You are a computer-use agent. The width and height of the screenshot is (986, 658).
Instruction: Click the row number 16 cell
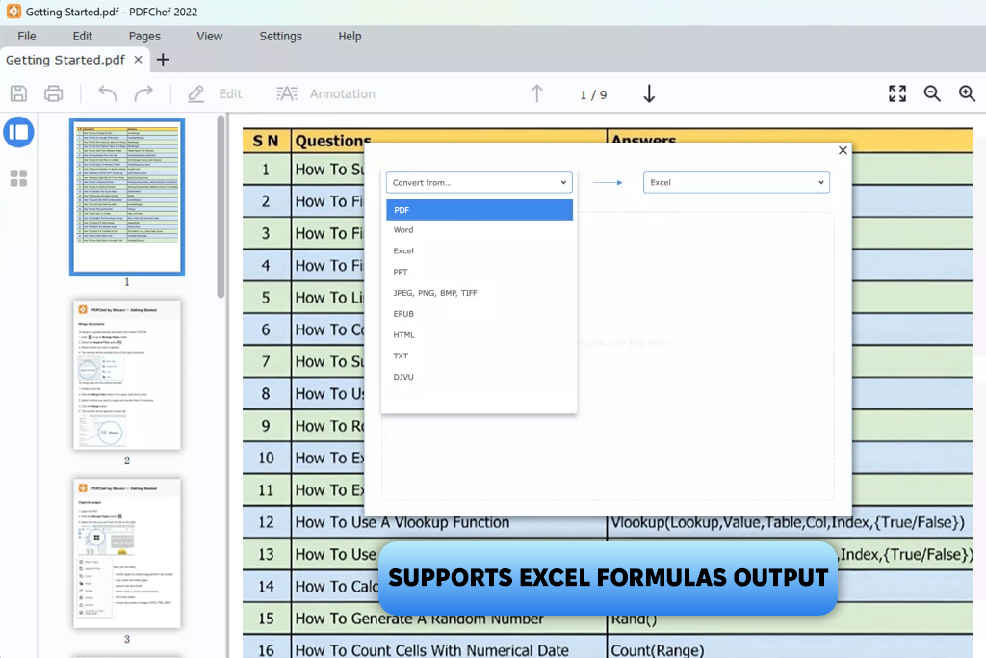tap(266, 650)
